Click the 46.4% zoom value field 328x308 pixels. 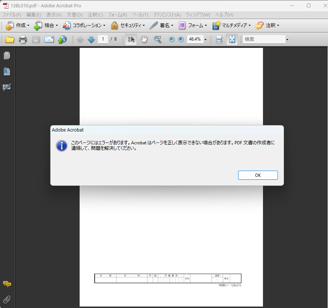[195, 39]
